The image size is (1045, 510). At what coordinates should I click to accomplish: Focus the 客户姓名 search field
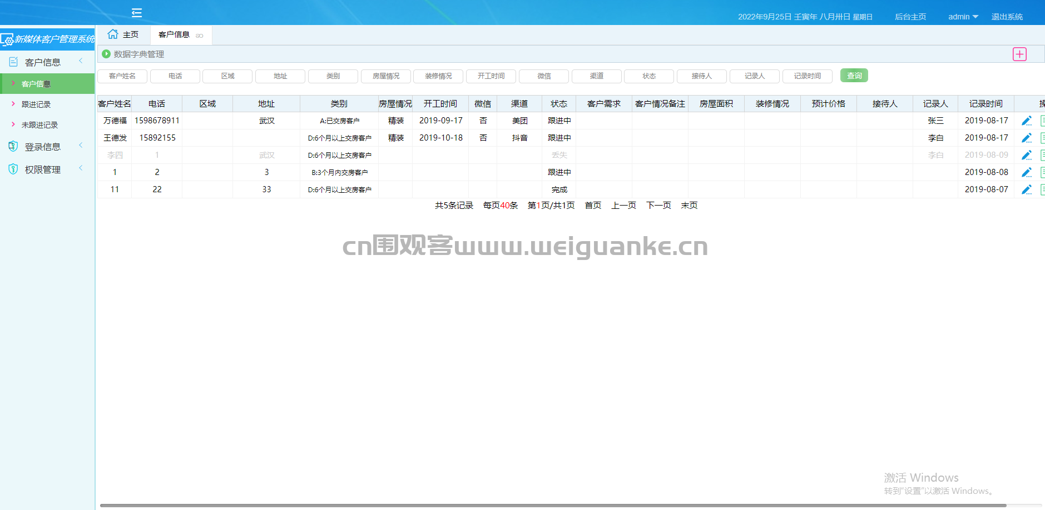click(122, 76)
